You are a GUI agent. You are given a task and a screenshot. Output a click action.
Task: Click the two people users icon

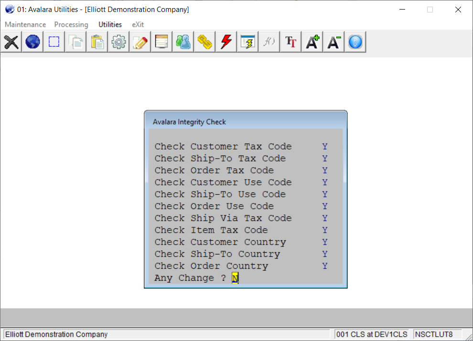click(x=183, y=42)
